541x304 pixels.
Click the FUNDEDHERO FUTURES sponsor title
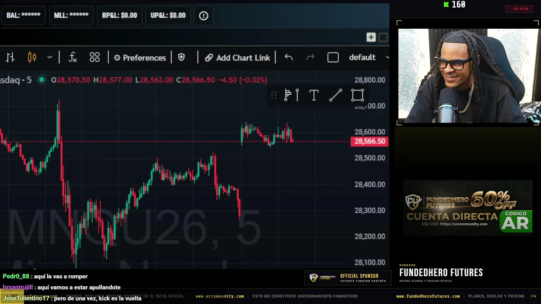click(441, 273)
